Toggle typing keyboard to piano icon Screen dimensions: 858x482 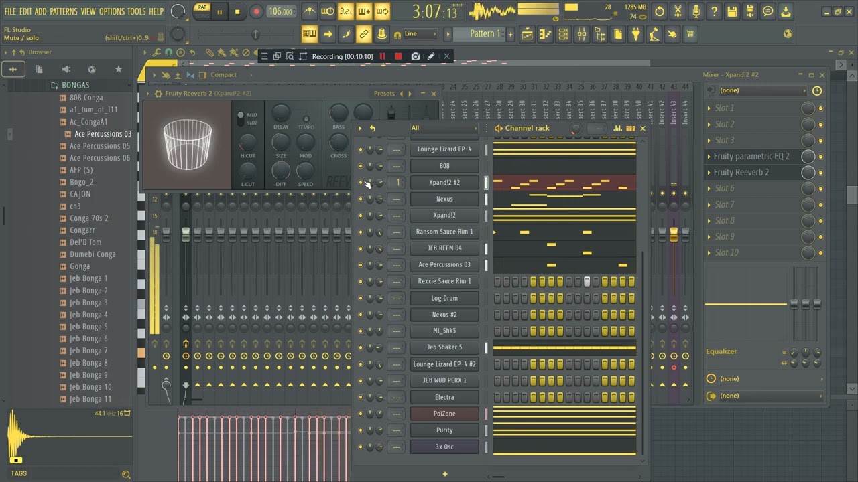point(309,34)
